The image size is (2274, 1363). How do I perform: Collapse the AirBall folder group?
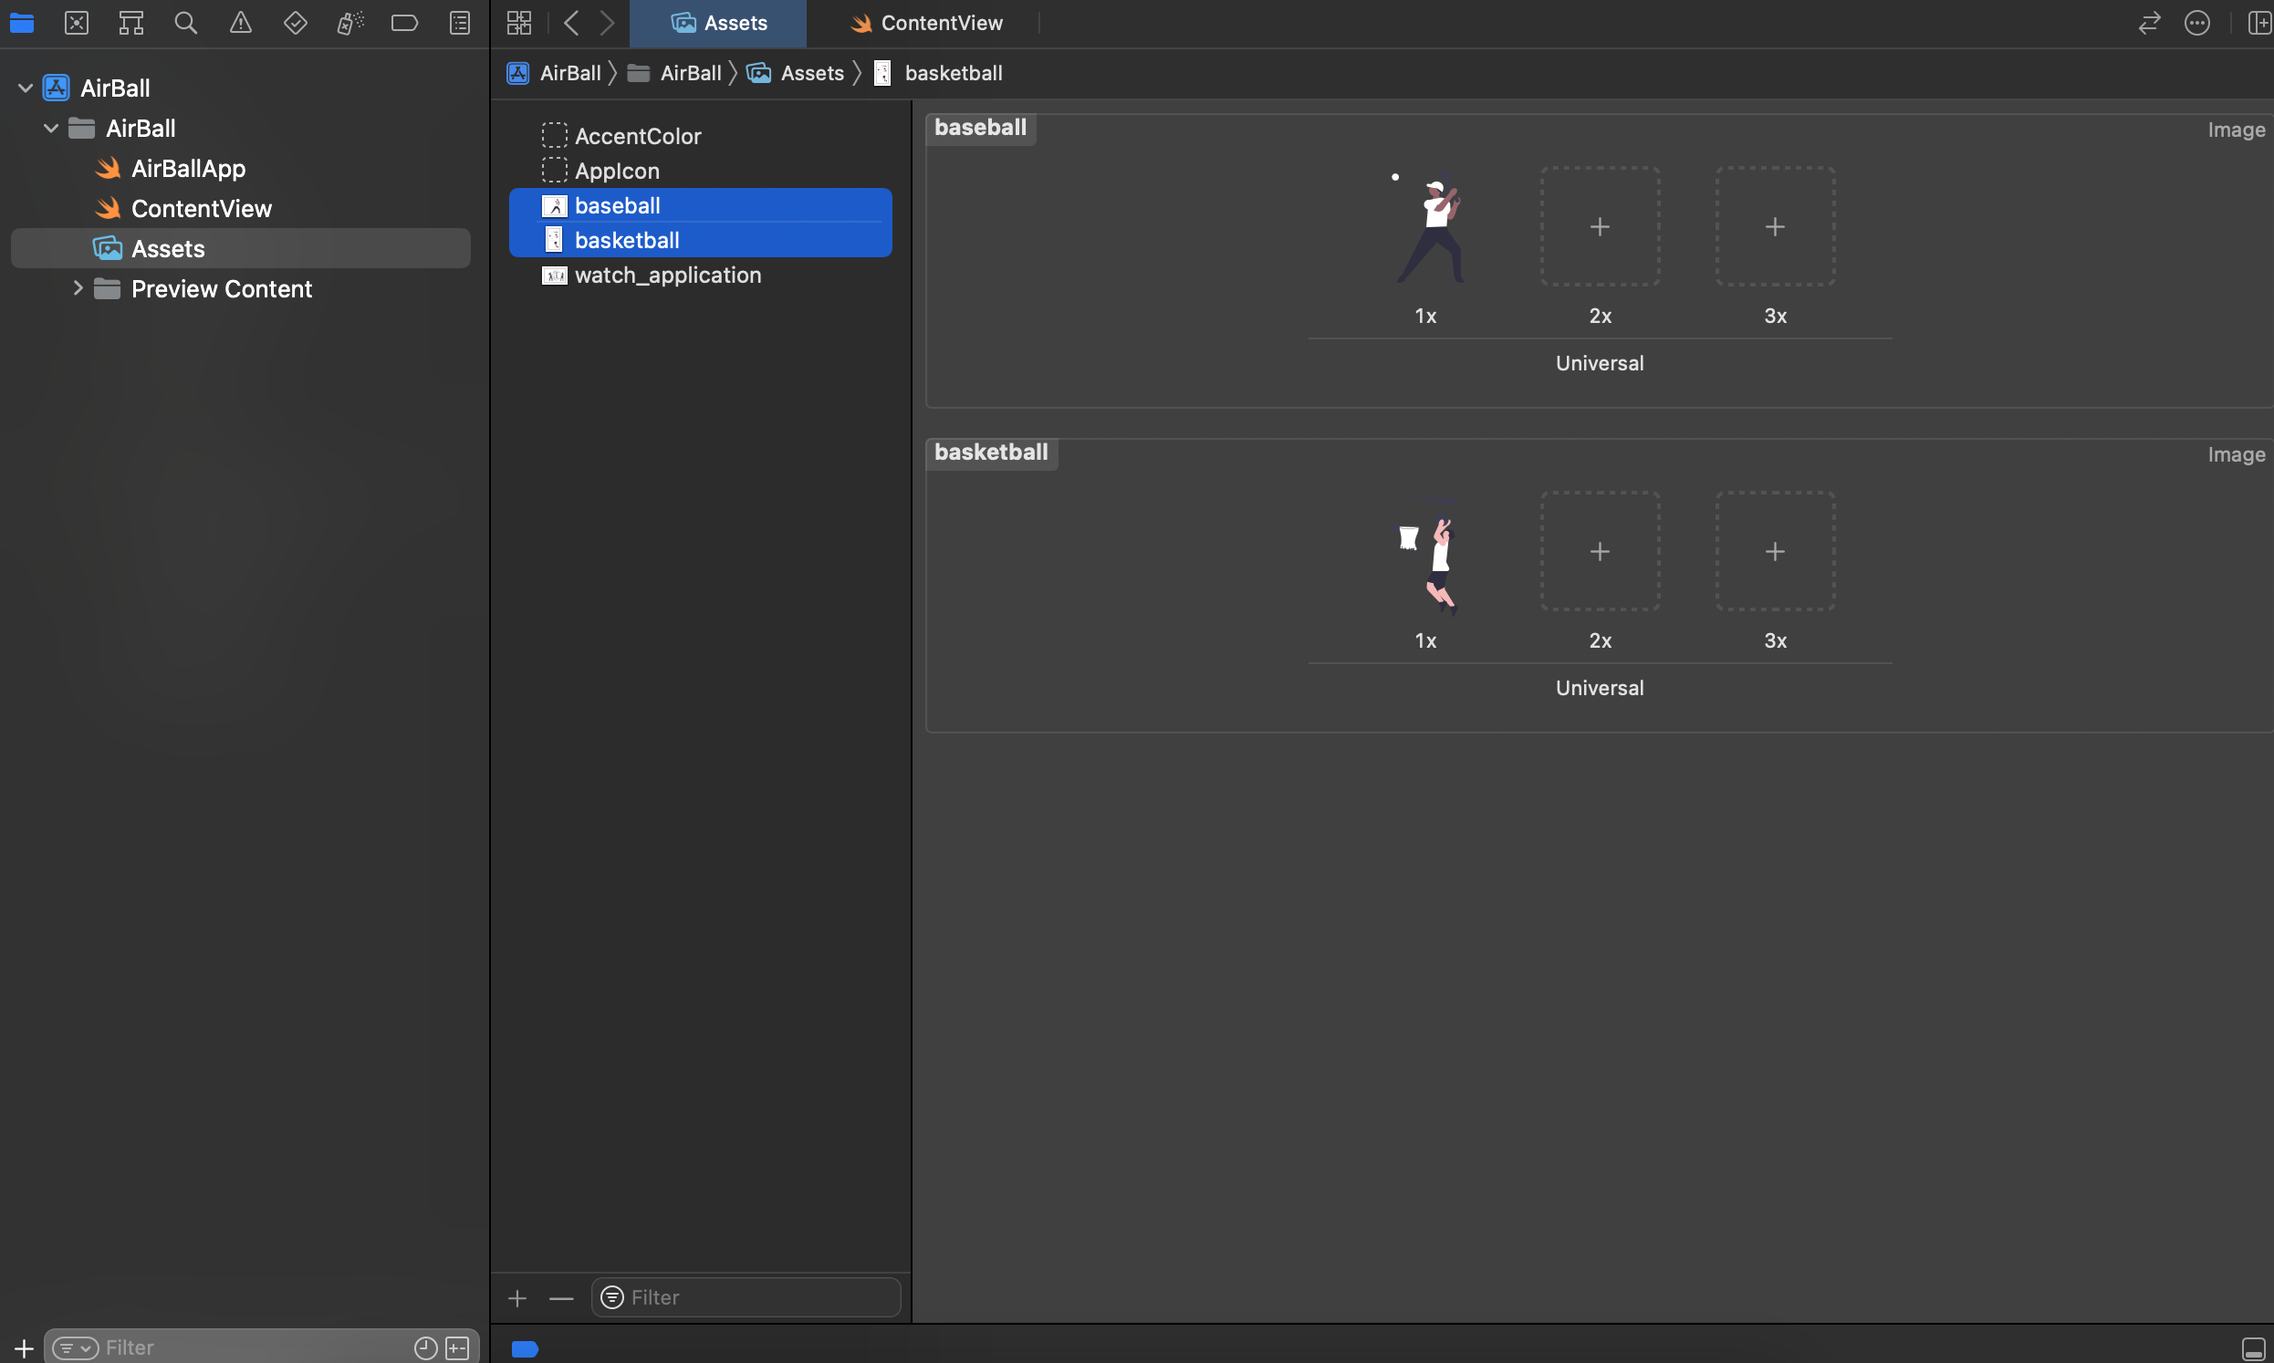tap(51, 129)
